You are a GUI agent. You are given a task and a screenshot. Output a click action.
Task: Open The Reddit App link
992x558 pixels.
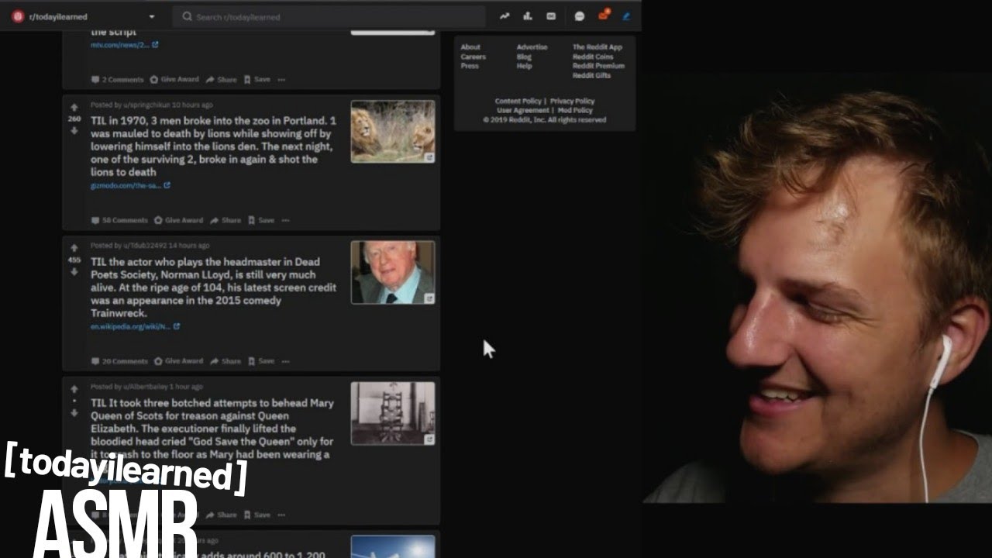pyautogui.click(x=597, y=47)
